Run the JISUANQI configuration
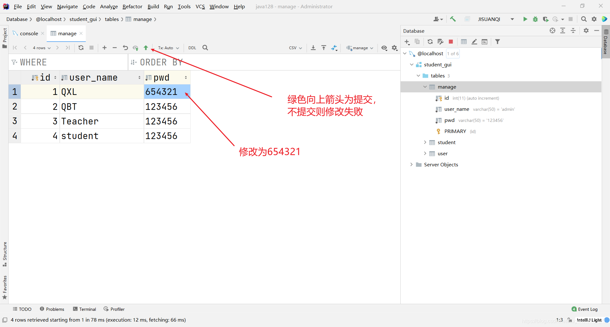610x327 pixels. coord(525,19)
